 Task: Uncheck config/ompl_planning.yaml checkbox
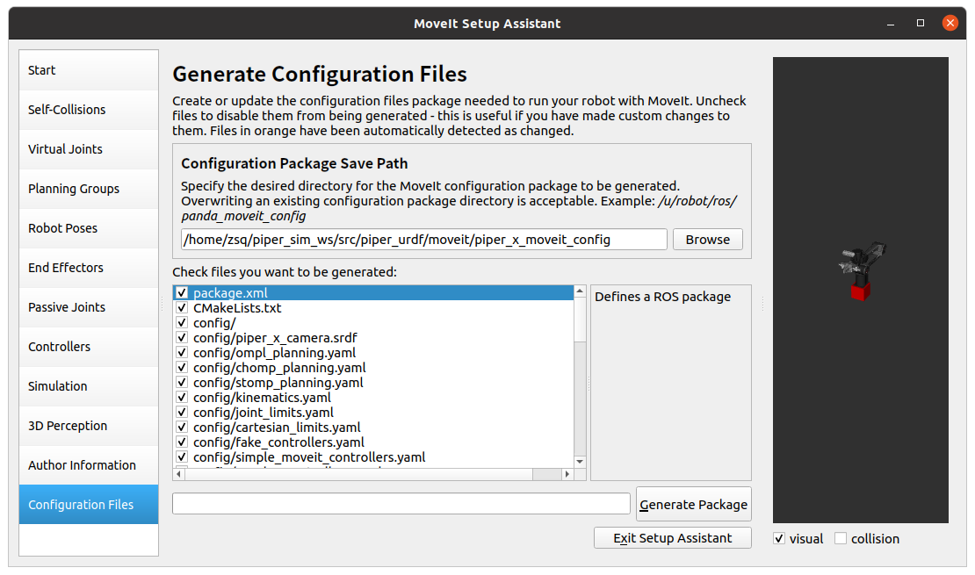[x=182, y=352]
